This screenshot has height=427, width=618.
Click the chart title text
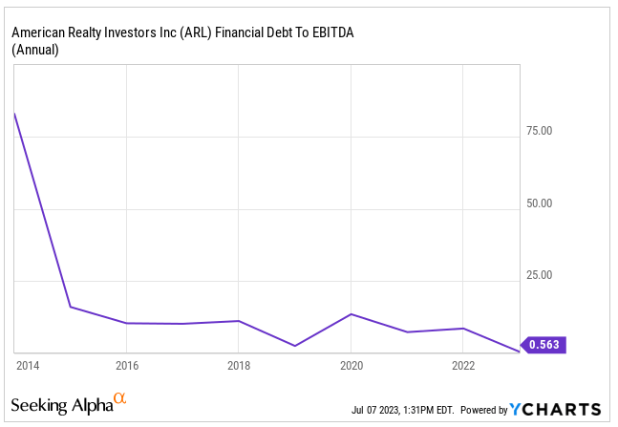pos(182,32)
